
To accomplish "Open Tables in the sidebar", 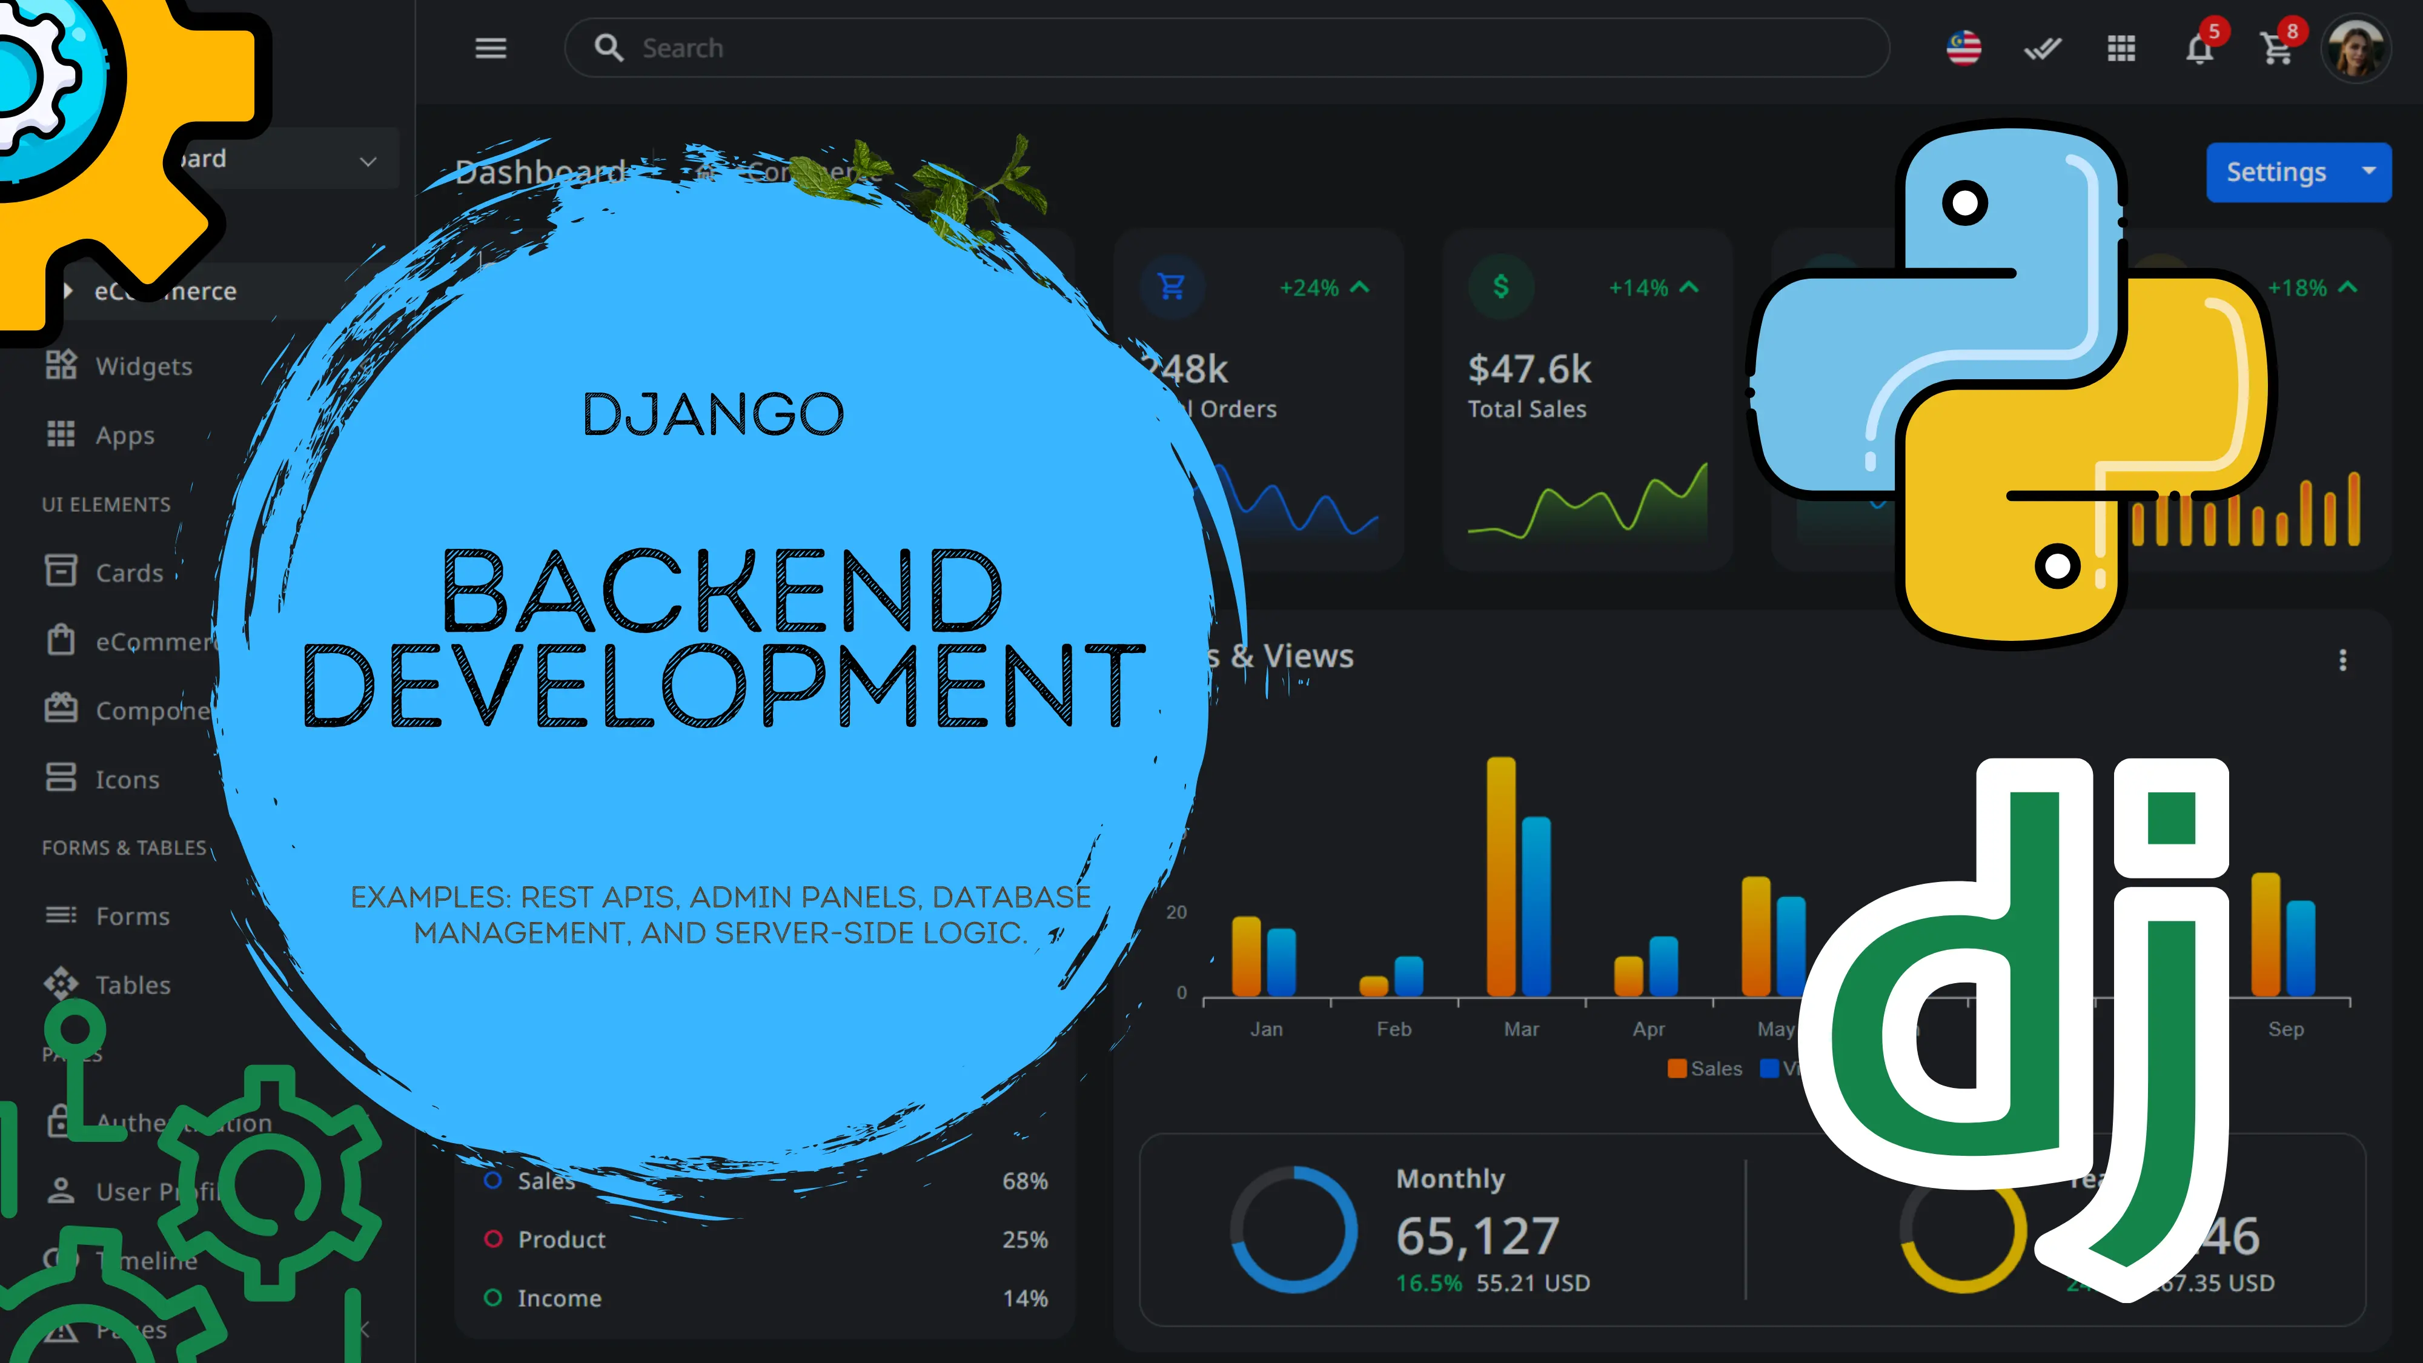I will (x=133, y=984).
